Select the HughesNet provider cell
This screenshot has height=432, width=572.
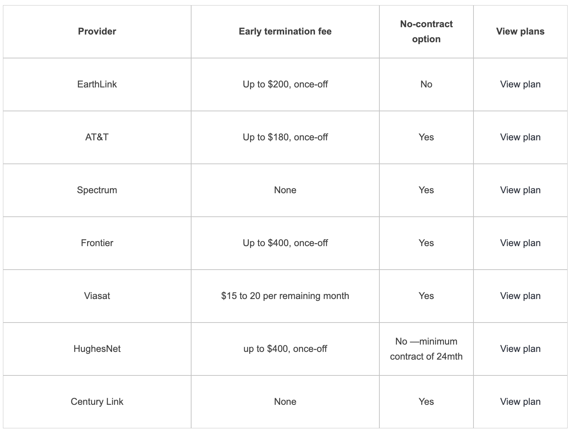(97, 349)
